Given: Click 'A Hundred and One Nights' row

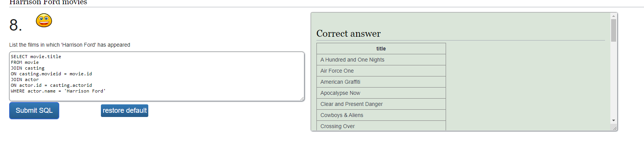Looking at the screenshot, I should (381, 60).
